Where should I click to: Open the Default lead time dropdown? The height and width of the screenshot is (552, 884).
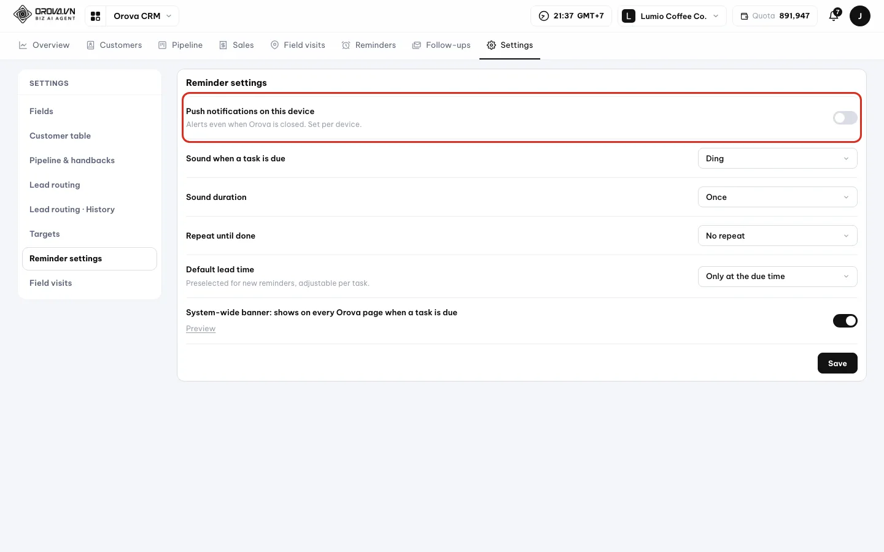(x=777, y=276)
